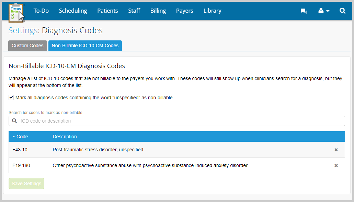Click the magnifier icon in code search
354x202 pixels.
(14, 121)
